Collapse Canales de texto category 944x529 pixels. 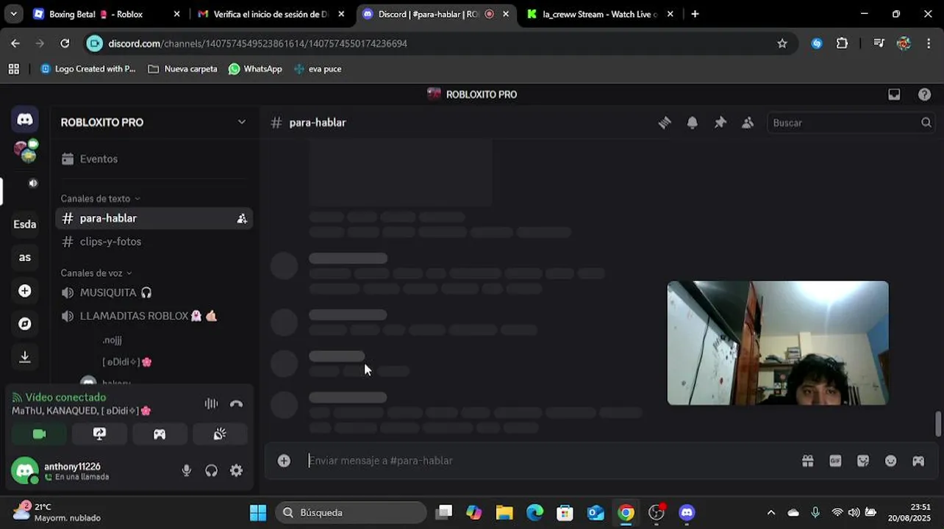click(x=100, y=198)
